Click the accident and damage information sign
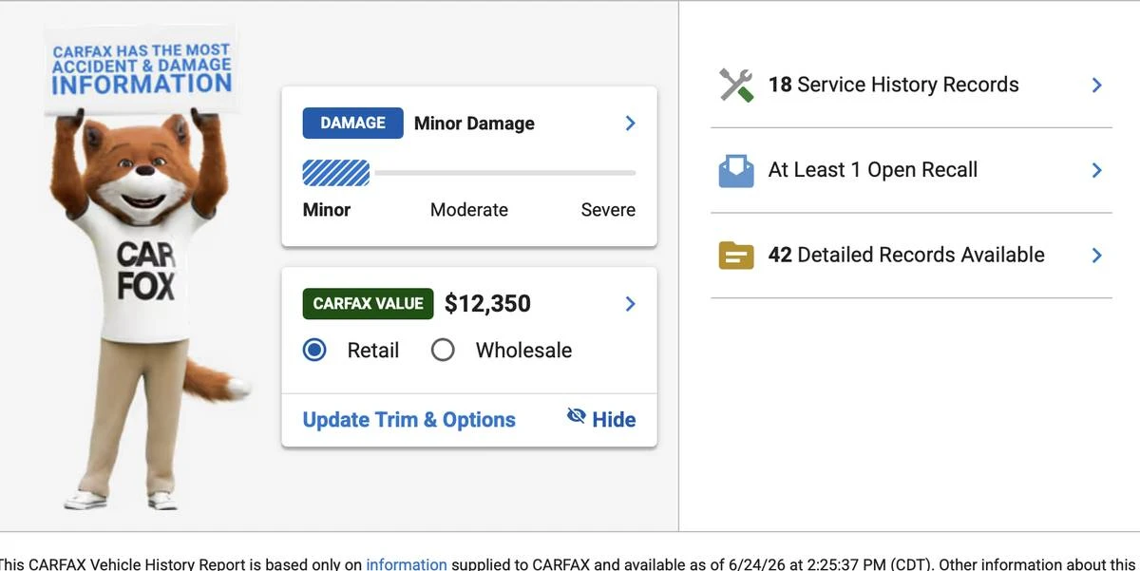 (141, 71)
